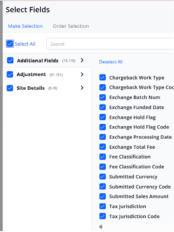Toggle the Additional Fields group checkbox
This screenshot has width=174, height=232.
10,61
